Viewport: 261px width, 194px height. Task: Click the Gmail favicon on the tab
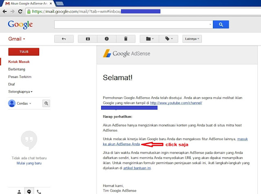[7, 3]
